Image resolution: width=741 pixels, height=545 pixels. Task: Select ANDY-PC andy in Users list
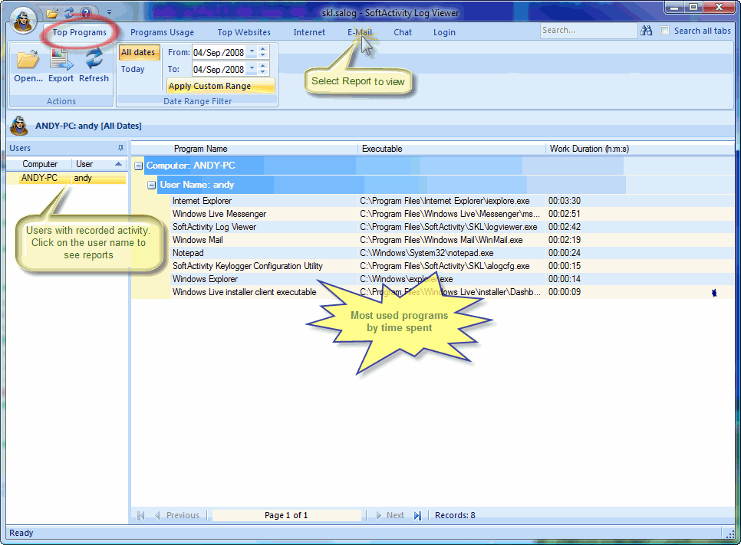pyautogui.click(x=66, y=178)
